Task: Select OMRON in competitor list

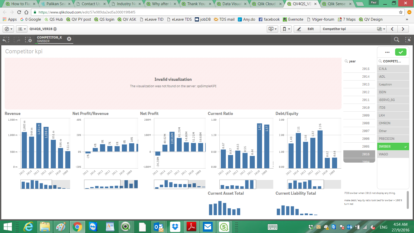Action: coord(393,123)
